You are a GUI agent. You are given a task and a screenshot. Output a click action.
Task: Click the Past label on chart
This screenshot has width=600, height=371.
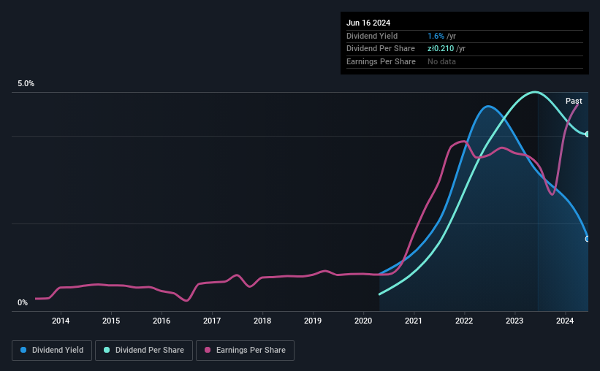tap(574, 101)
